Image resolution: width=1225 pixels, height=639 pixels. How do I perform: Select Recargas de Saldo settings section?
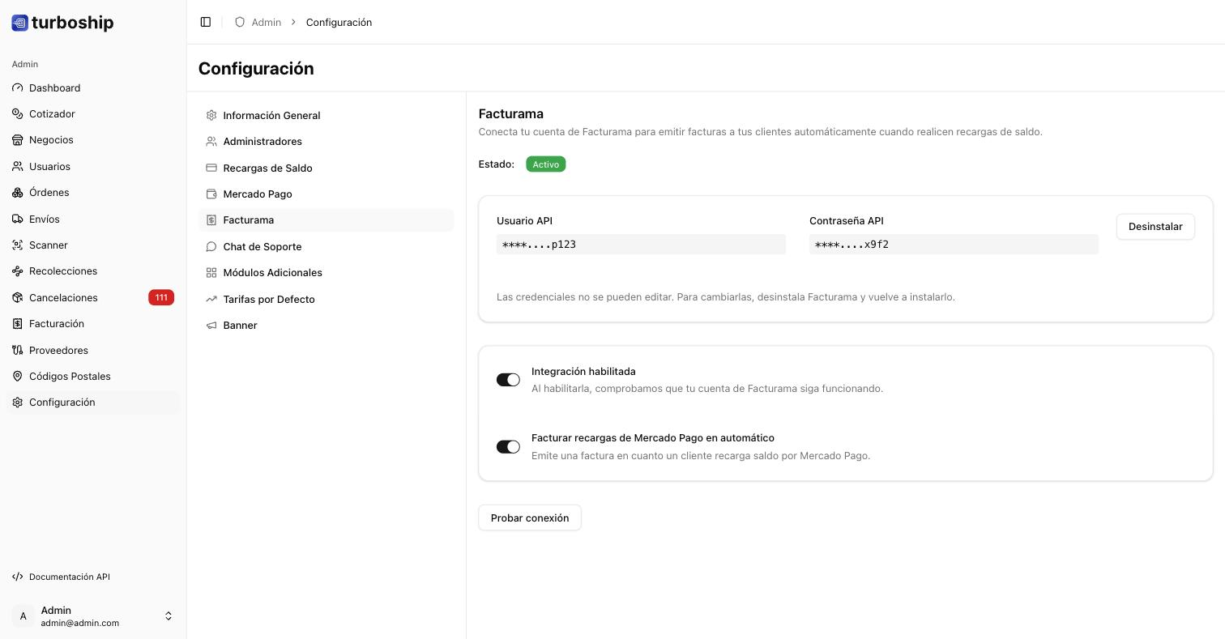pyautogui.click(x=326, y=168)
